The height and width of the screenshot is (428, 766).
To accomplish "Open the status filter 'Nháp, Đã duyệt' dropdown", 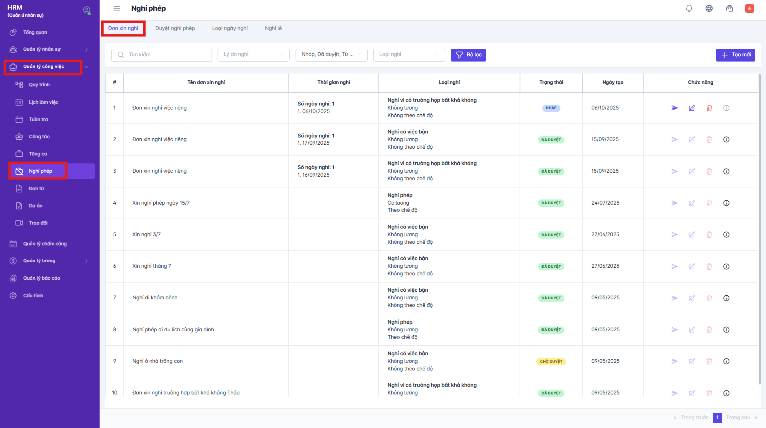I will click(331, 55).
